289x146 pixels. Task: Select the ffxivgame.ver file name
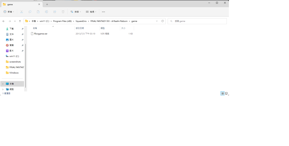41,34
